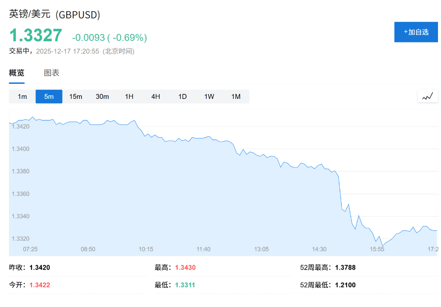Select the 1W weekly timeframe
The height and width of the screenshot is (307, 441).
click(x=209, y=96)
